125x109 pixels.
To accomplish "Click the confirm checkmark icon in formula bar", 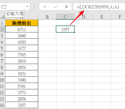I will pyautogui.click(x=56, y=7).
